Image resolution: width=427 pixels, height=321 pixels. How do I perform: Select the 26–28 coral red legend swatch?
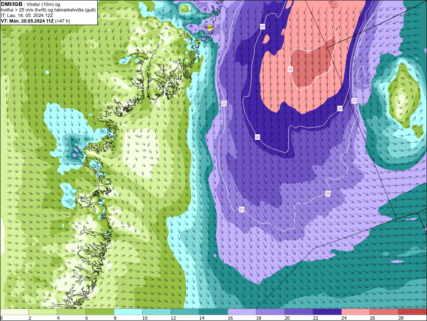coord(384,312)
